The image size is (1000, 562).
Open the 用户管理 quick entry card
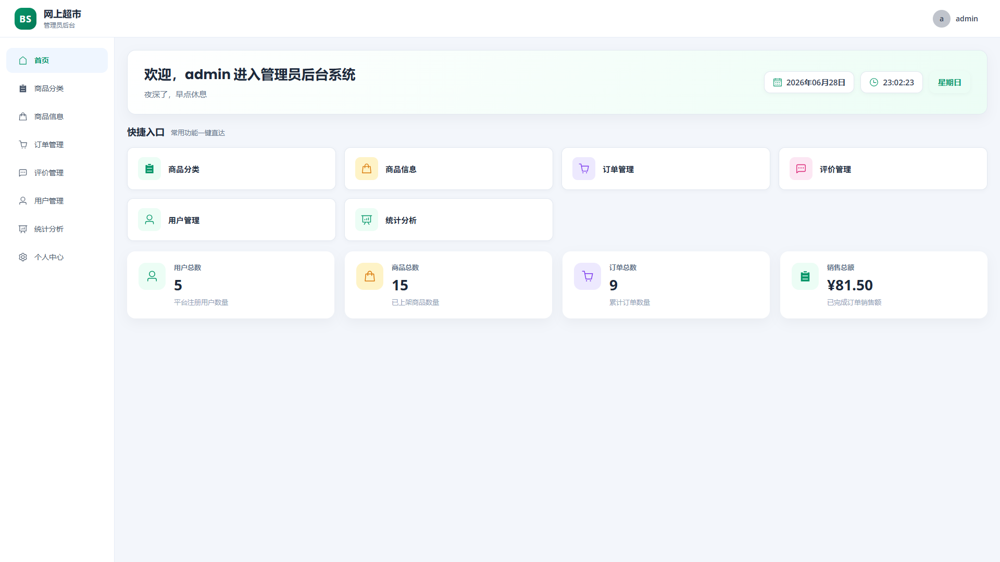tap(231, 220)
